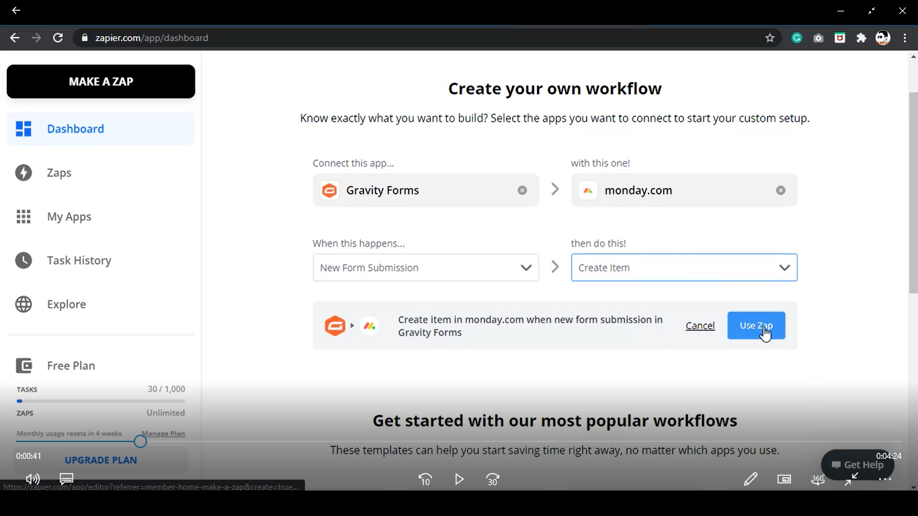Skip back 10 seconds
The height and width of the screenshot is (516, 918).
click(x=425, y=479)
